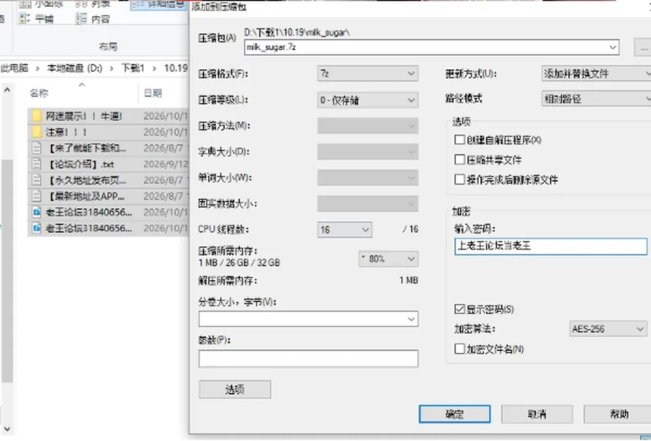Click the down arrow of Explorer's left scrollbar
This screenshot has width=651, height=441.
coord(7,429)
